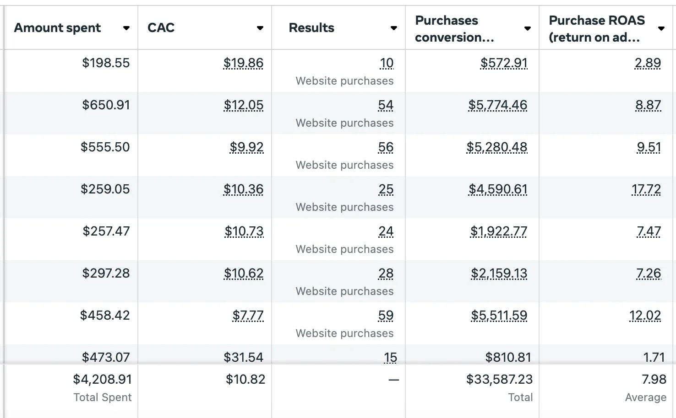Click the $19.86 CAC value
The width and height of the screenshot is (676, 418).
click(243, 63)
